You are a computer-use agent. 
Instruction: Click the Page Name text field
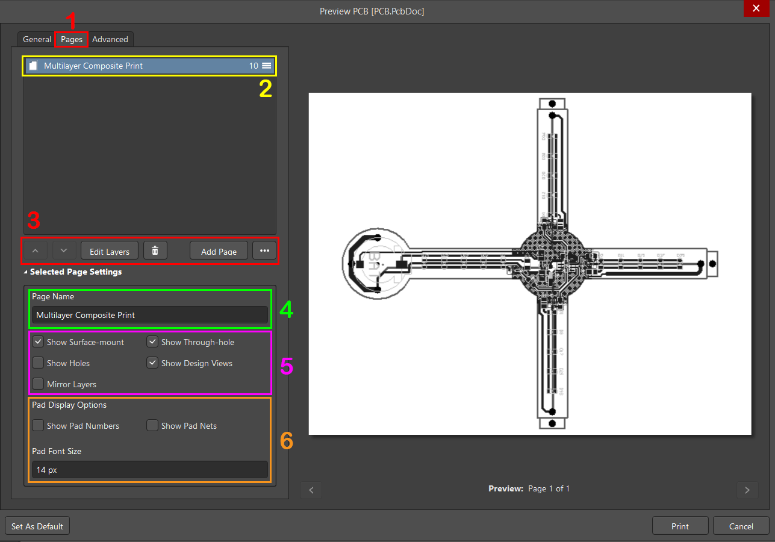tap(149, 315)
